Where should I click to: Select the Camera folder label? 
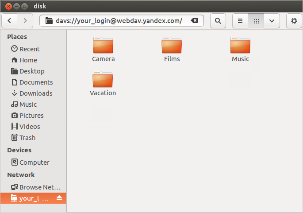pos(104,59)
